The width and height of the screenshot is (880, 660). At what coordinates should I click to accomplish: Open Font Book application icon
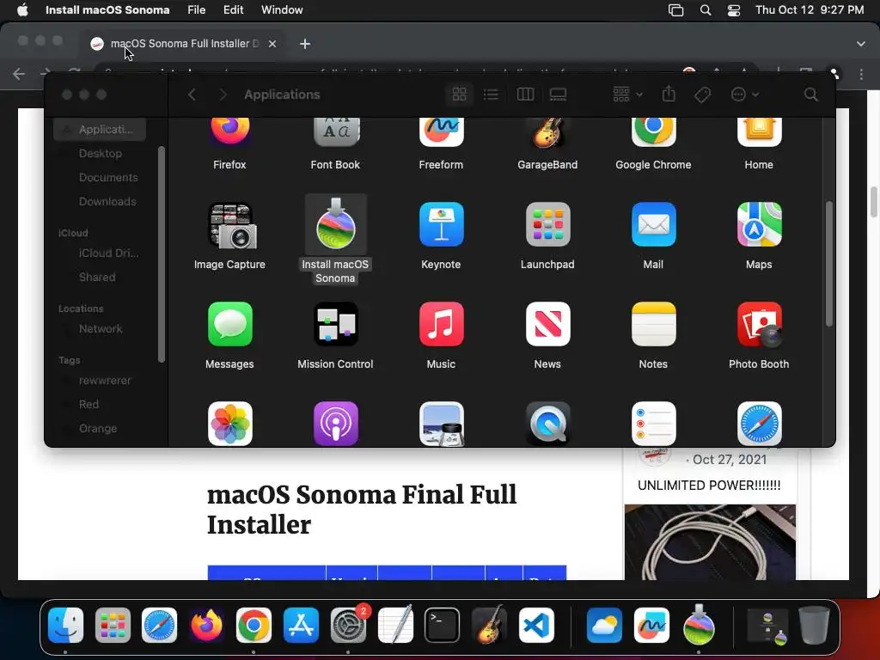[336, 131]
